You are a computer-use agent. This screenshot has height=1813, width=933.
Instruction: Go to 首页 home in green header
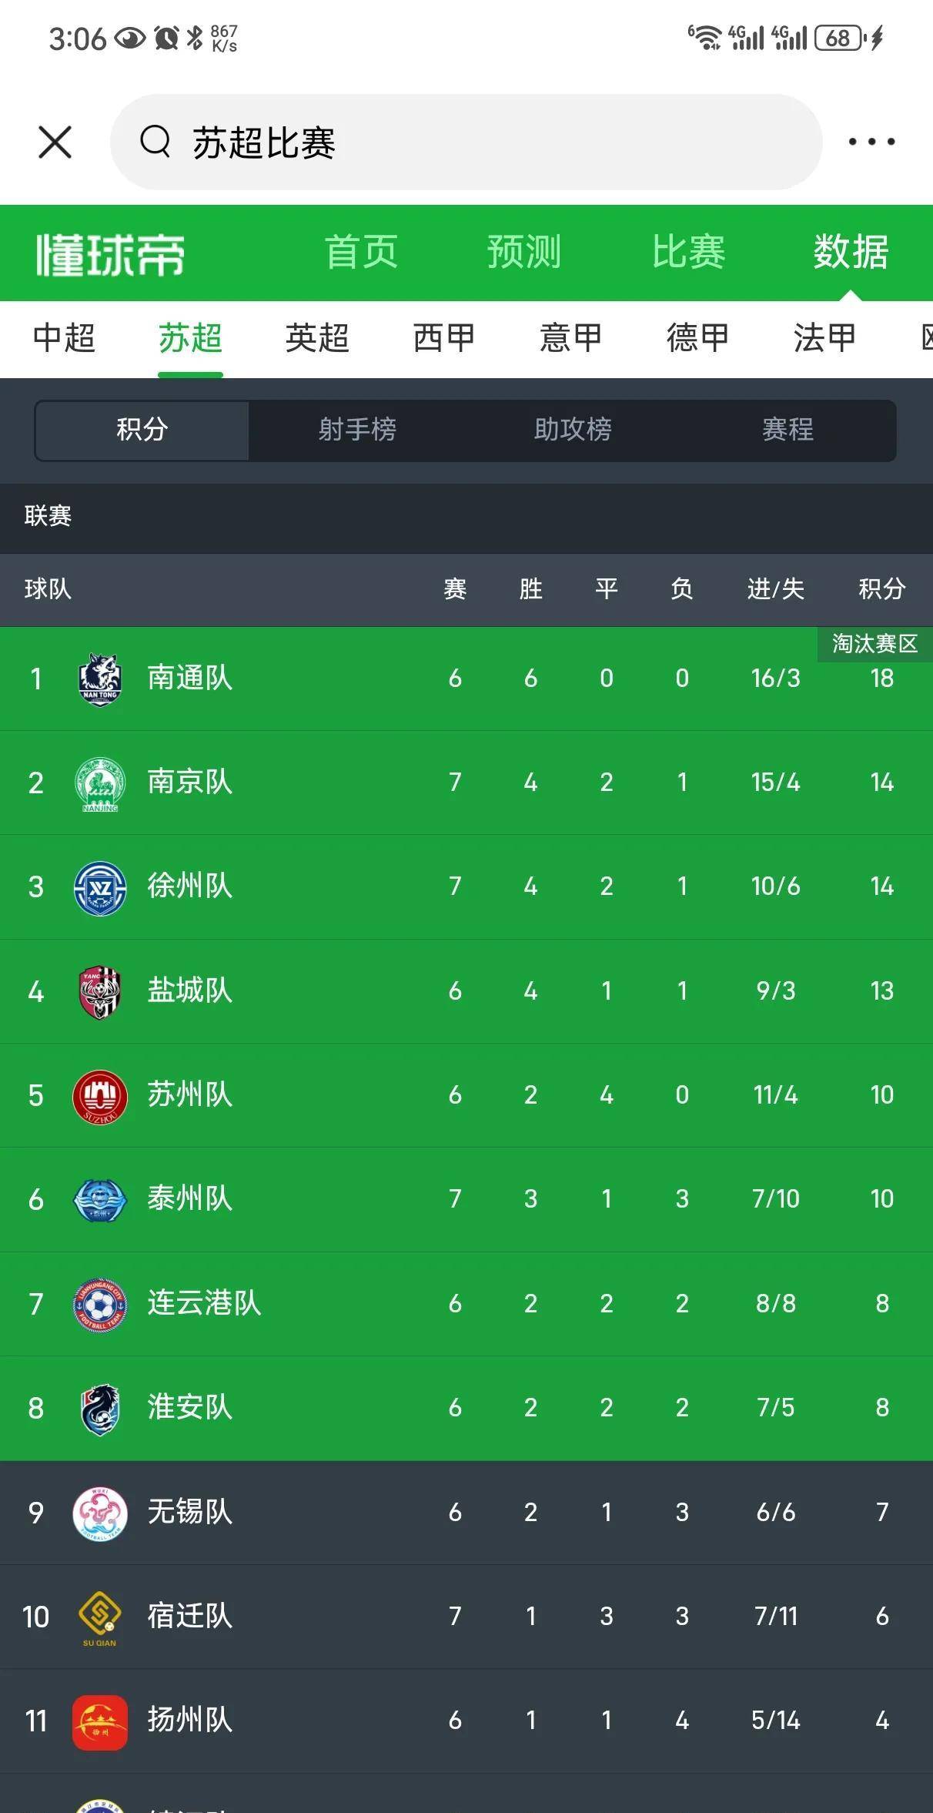coord(361,253)
